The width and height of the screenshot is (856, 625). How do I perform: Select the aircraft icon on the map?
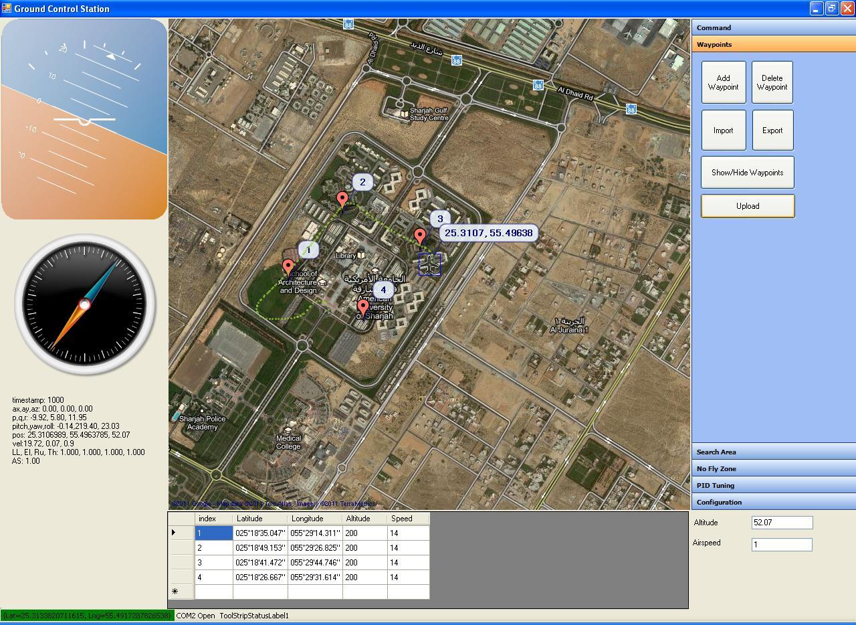(x=429, y=264)
